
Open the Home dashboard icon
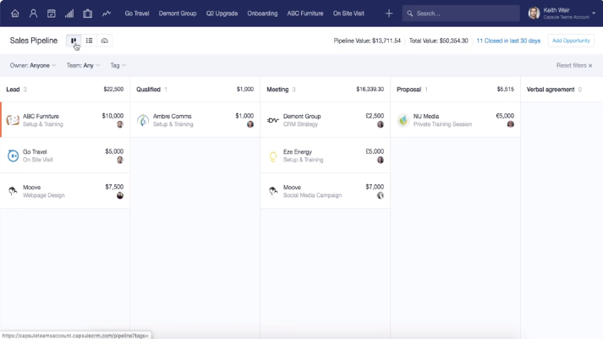15,14
